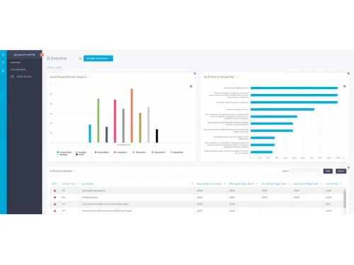Click red status dot in Construction & Land row

(x=55, y=211)
